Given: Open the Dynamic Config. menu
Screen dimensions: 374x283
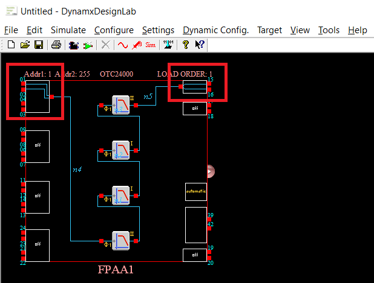Looking at the screenshot, I should (215, 30).
